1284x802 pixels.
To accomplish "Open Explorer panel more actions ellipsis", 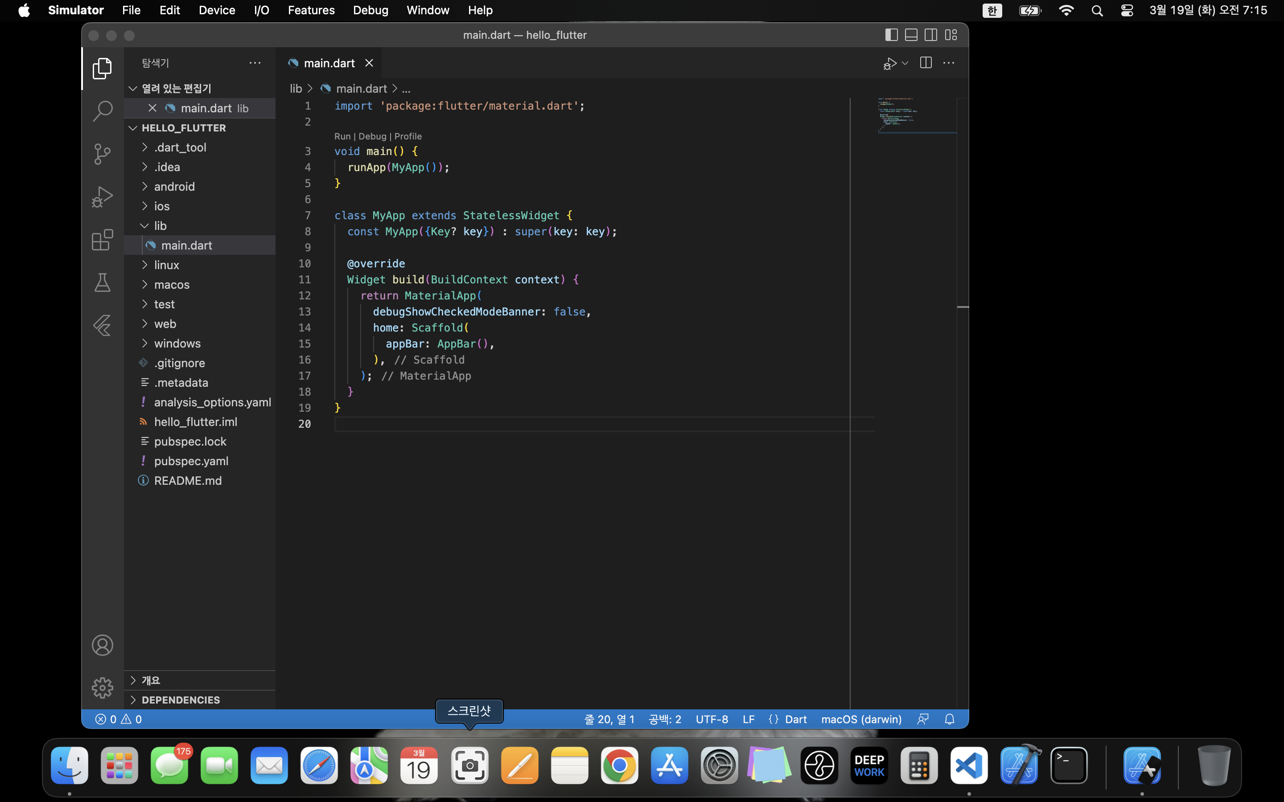I will pos(255,62).
